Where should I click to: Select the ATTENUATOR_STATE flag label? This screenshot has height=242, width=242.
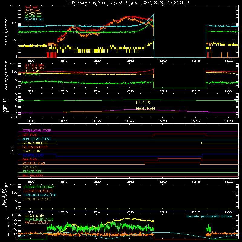coord(37,131)
